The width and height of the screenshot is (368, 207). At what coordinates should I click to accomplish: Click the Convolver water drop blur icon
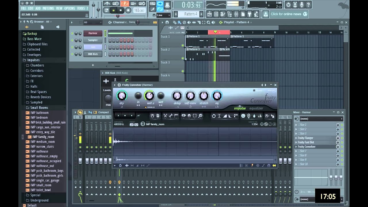click(254, 116)
